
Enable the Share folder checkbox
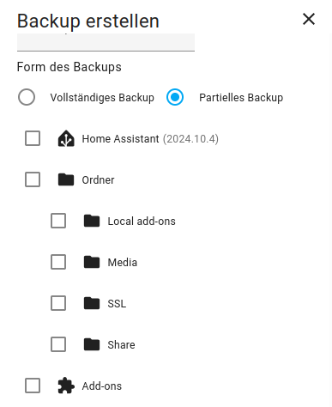[x=58, y=344]
